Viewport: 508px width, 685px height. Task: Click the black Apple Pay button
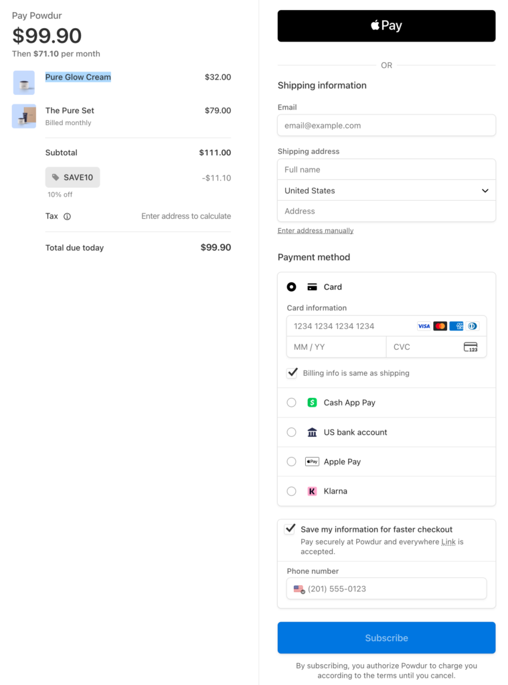point(386,26)
